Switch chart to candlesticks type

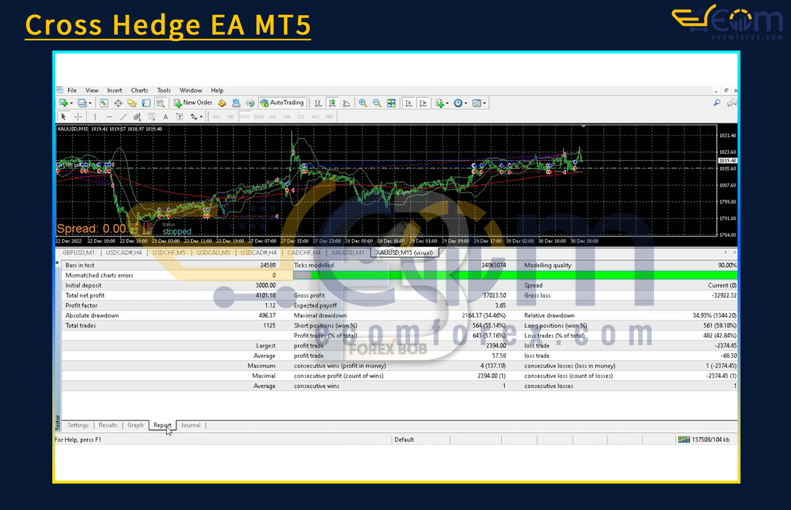(x=333, y=103)
